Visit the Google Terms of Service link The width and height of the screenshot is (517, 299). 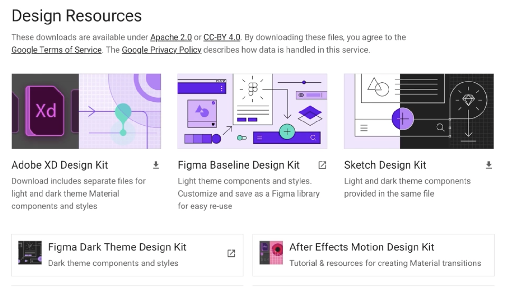pyautogui.click(x=56, y=50)
